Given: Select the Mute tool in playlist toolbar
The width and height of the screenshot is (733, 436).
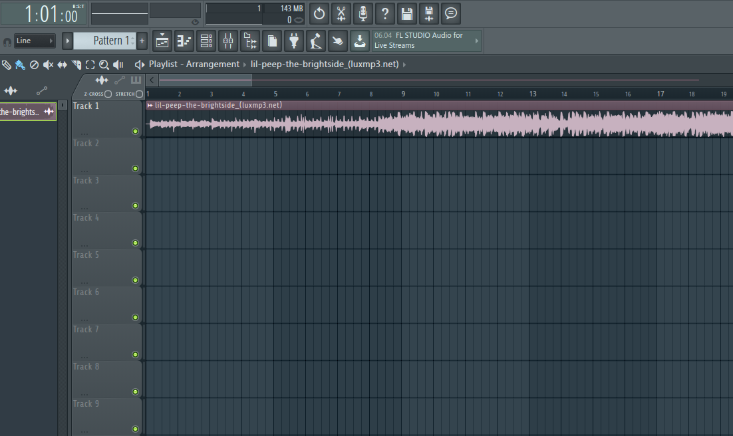Looking at the screenshot, I should point(48,65).
